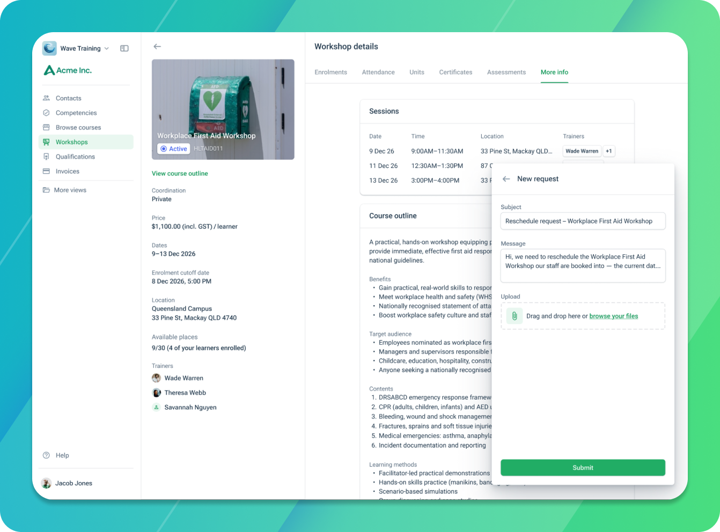
Task: Click the Qualifications certificate icon
Action: click(x=46, y=157)
